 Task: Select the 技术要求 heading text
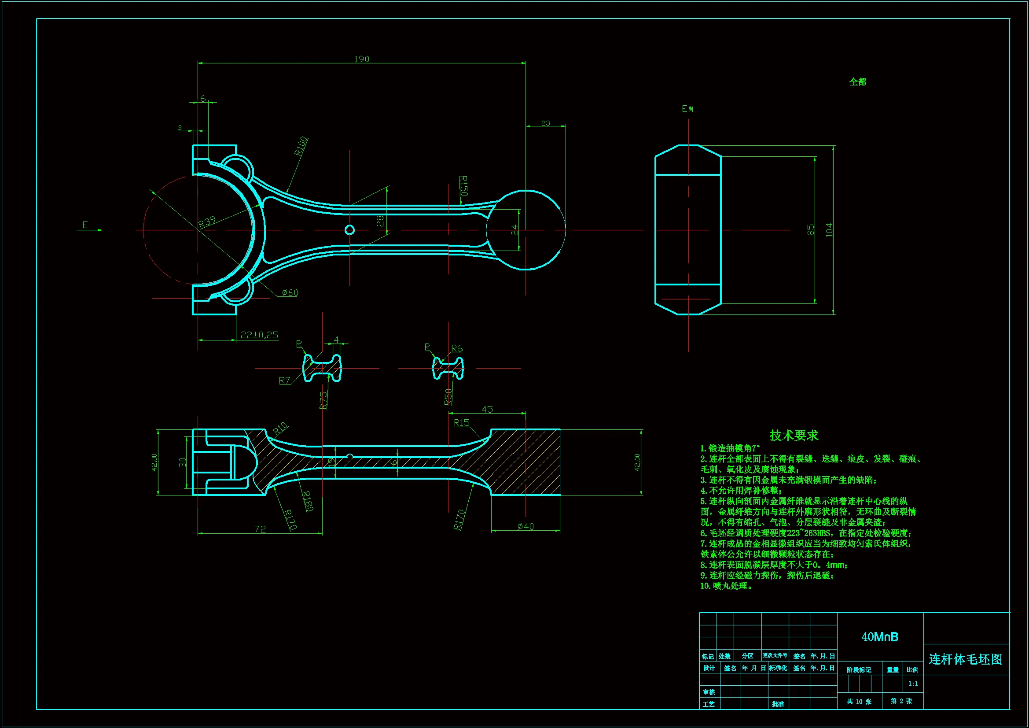click(x=794, y=435)
